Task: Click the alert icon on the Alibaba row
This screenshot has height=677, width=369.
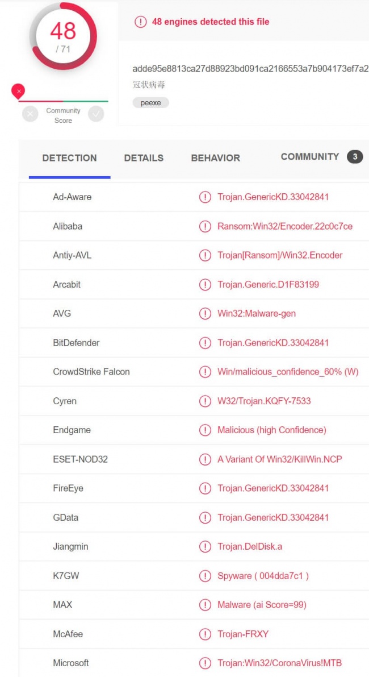Action: (205, 226)
